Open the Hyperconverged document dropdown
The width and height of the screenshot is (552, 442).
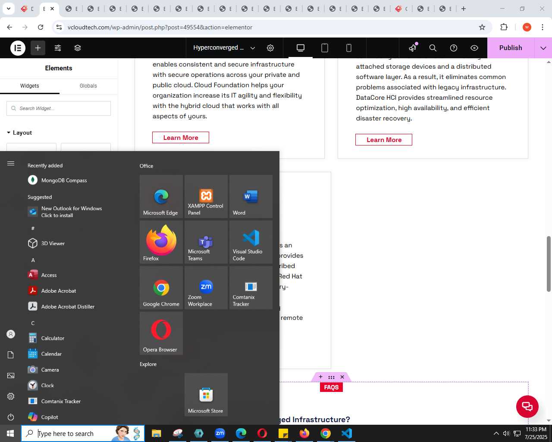click(x=224, y=48)
